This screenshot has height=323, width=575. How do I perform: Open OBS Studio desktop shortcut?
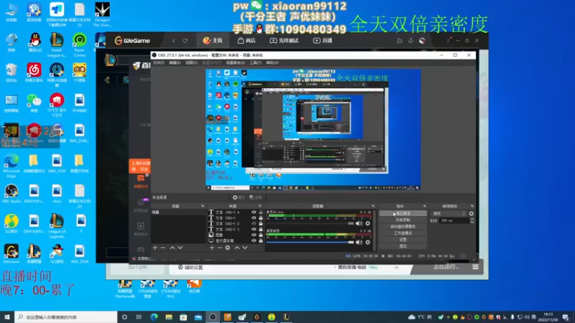(x=11, y=193)
